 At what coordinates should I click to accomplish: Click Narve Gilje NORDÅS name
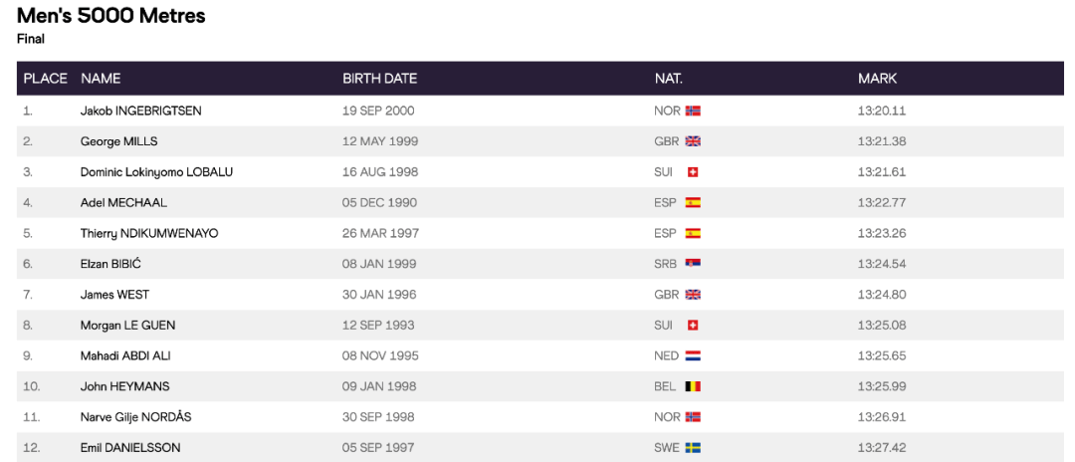pos(137,417)
